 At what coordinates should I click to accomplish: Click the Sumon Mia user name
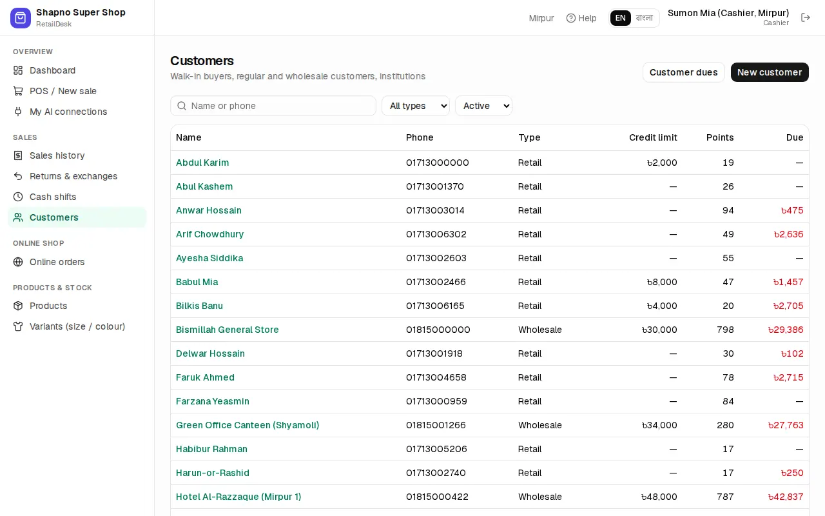pyautogui.click(x=728, y=13)
